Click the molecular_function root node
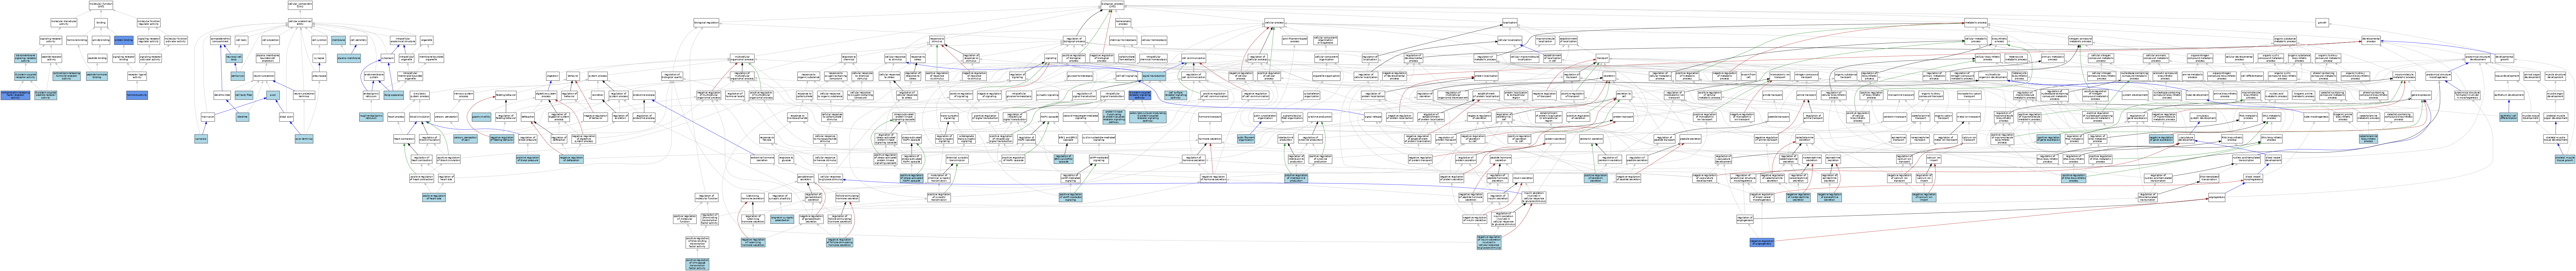 [x=101, y=5]
